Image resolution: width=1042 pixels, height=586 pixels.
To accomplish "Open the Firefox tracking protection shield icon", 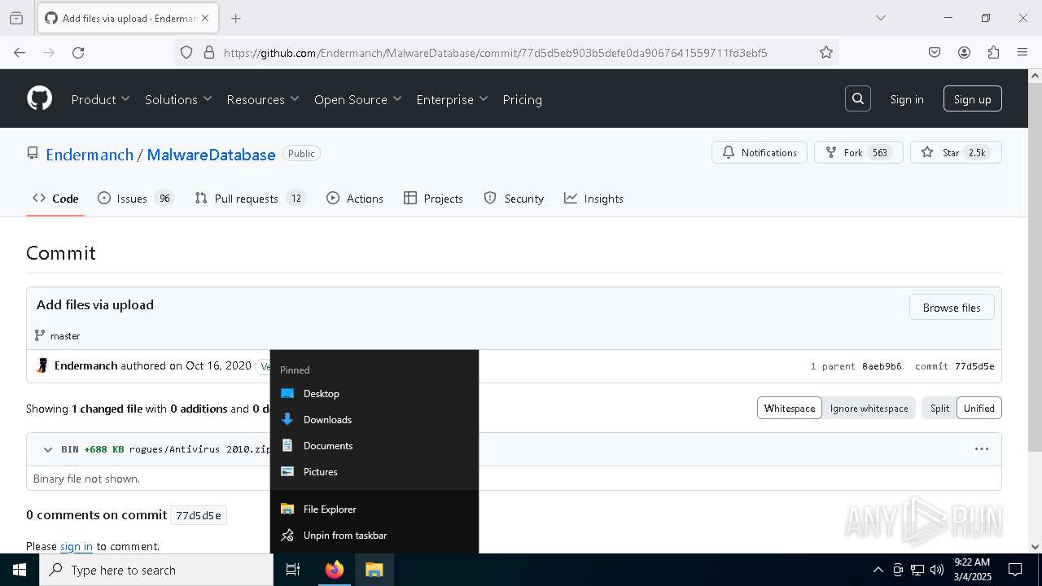I will 186,52.
